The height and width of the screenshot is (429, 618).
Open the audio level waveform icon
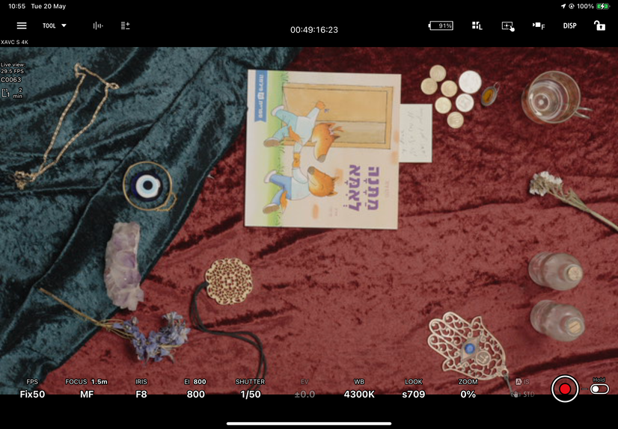click(98, 25)
